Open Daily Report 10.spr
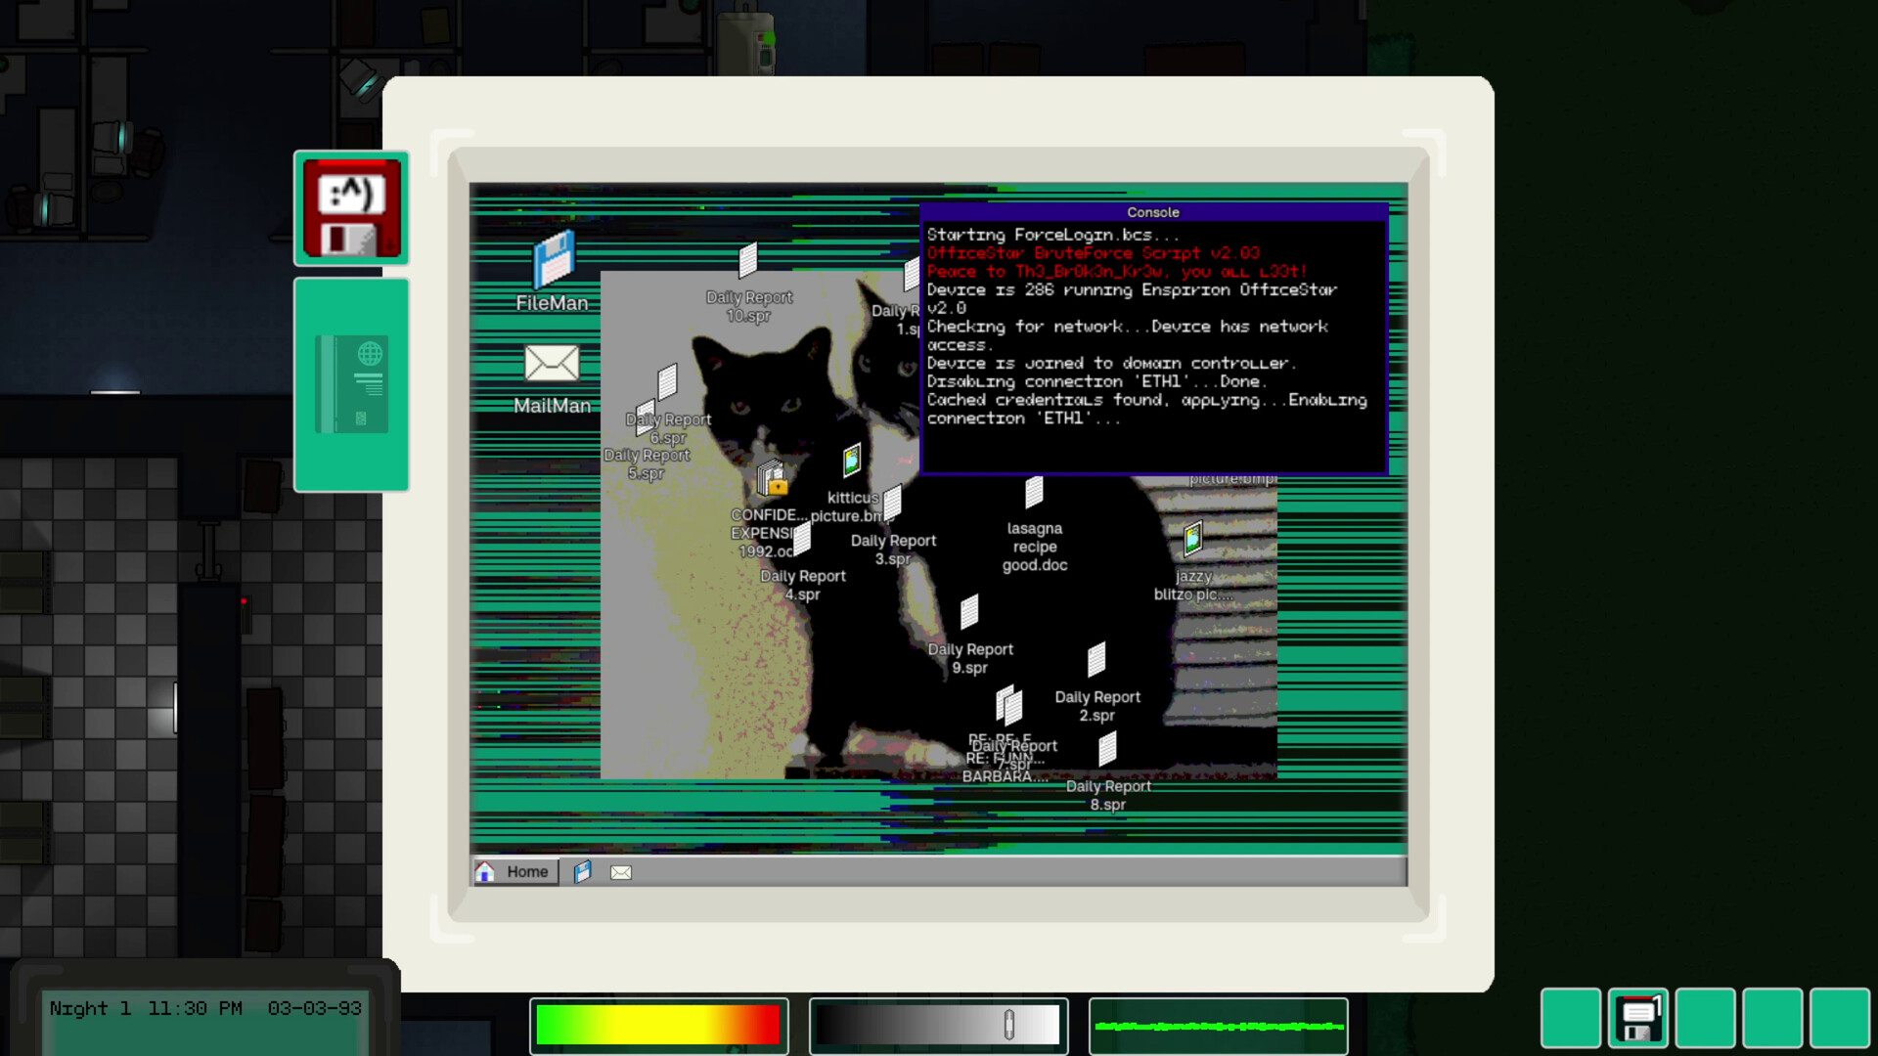The image size is (1878, 1056). 749,262
